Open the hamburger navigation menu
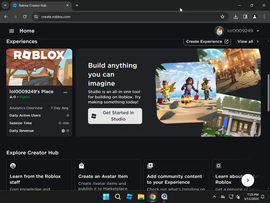This screenshot has width=270, height=203. click(12, 31)
